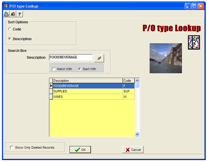Click the lightning search icon beside Description
Image resolution: width=207 pixels, height=162 pixels.
click(99, 58)
